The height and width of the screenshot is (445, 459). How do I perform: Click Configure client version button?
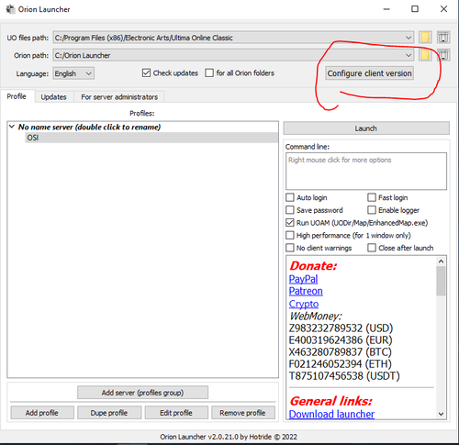click(370, 73)
